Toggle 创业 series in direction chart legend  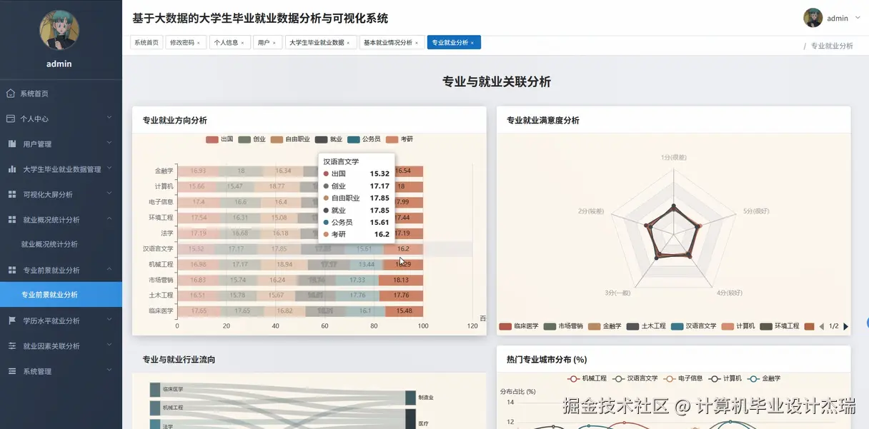[252, 140]
